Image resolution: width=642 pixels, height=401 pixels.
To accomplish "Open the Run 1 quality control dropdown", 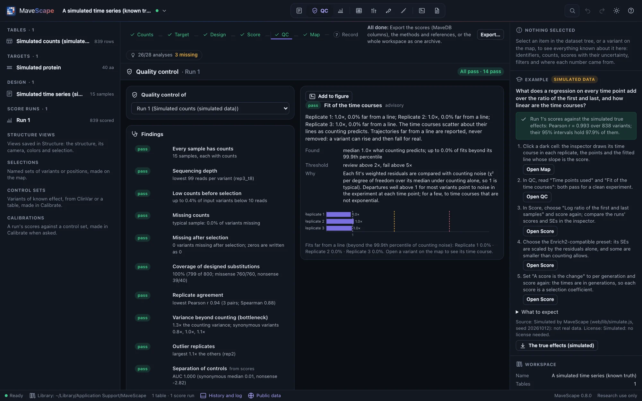I will coord(210,108).
